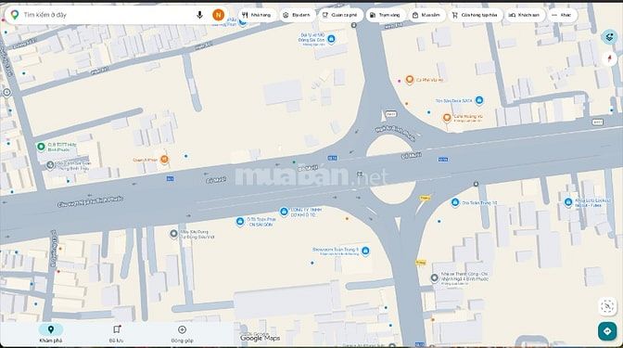
Task: Select the 'Khóa Loto Lockout' shop pin
Action: coord(568,202)
